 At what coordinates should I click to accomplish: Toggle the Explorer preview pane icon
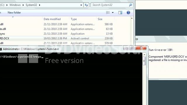tap(120, 13)
